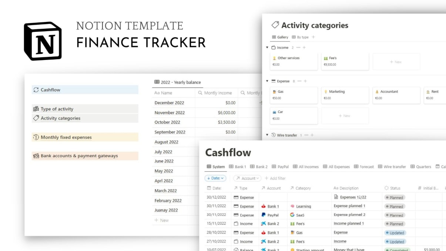Open the Planned status of Income planned 1
Viewport: 446px width, 251px height.
pyautogui.click(x=395, y=224)
